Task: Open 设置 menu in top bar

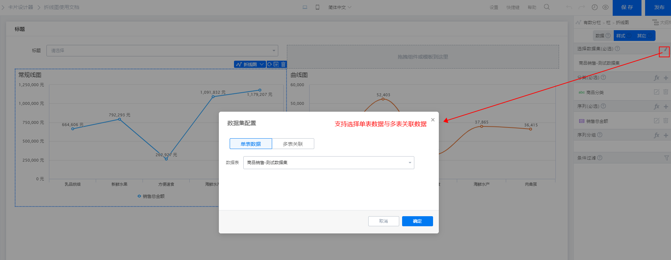Action: pos(494,7)
